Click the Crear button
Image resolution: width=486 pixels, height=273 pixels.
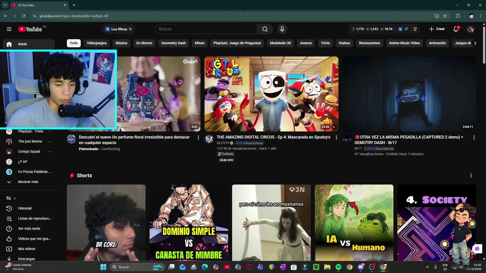pyautogui.click(x=437, y=29)
